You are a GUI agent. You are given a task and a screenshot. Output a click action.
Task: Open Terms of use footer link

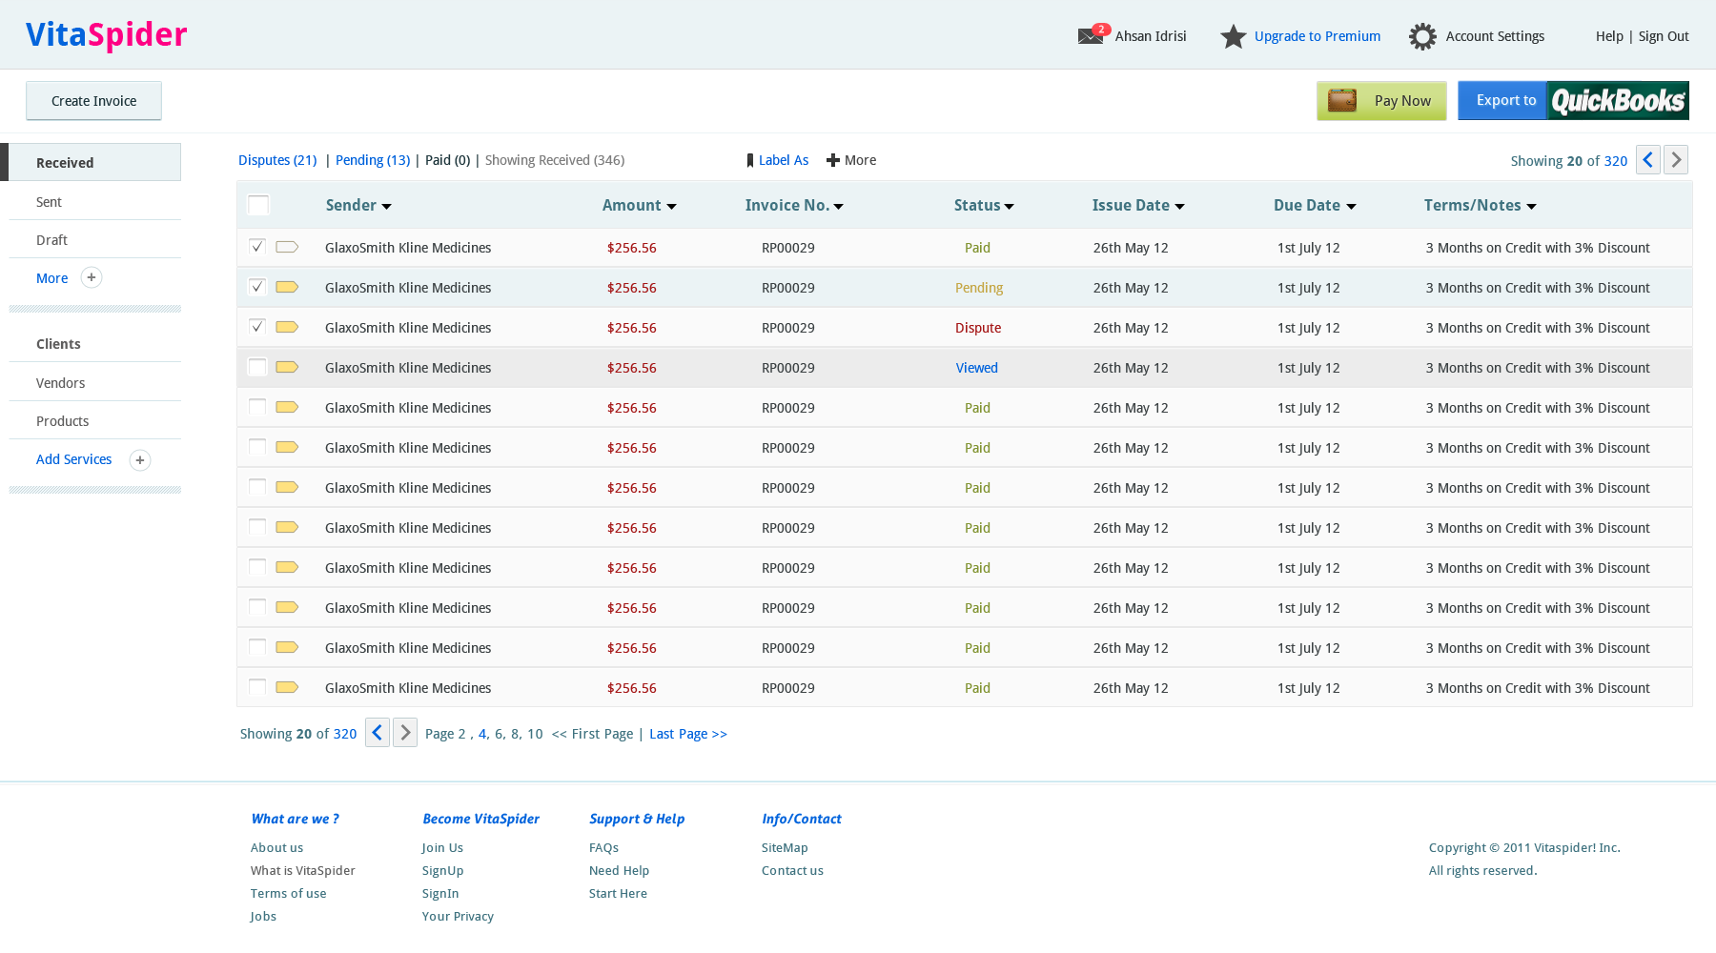[x=288, y=894]
